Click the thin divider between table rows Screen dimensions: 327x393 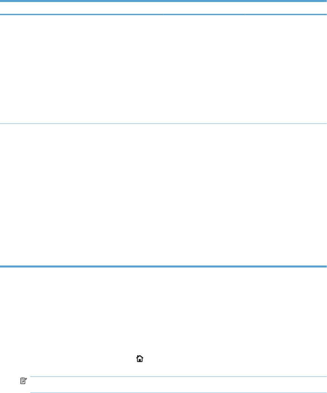point(163,124)
